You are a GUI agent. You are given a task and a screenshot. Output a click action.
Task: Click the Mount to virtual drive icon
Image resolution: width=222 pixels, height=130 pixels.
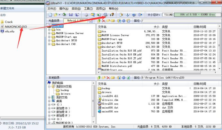(x=106, y=15)
